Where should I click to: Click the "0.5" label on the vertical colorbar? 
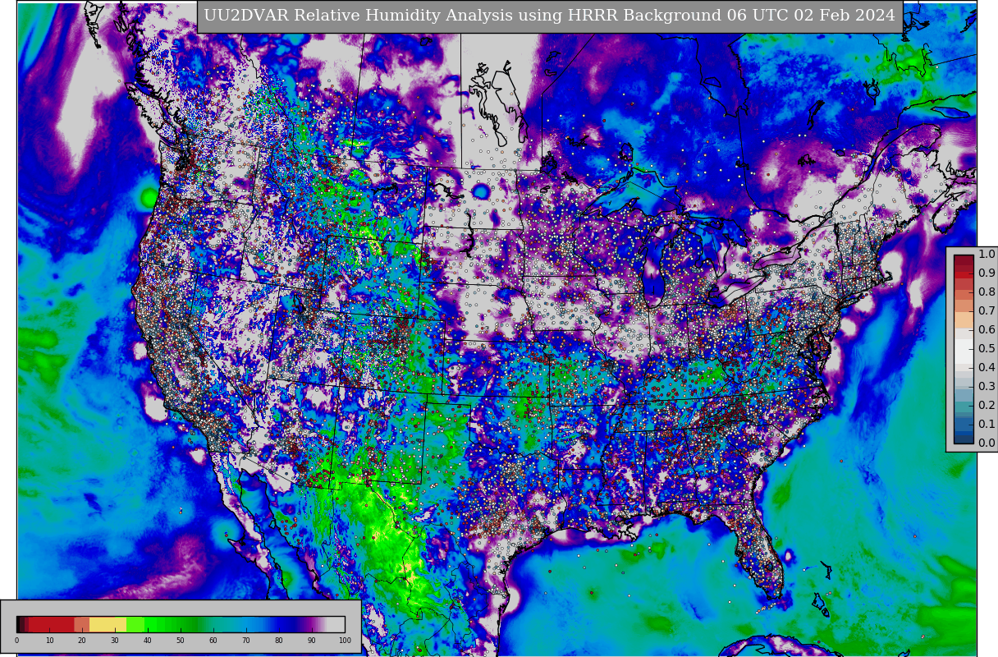coord(987,348)
